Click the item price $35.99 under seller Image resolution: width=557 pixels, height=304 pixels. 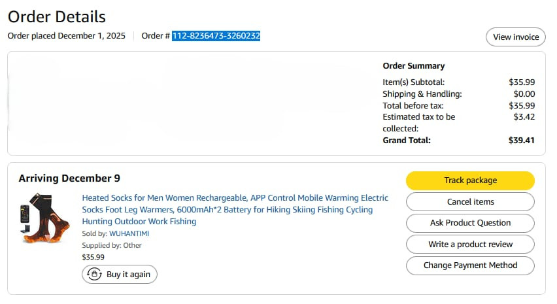click(x=93, y=257)
